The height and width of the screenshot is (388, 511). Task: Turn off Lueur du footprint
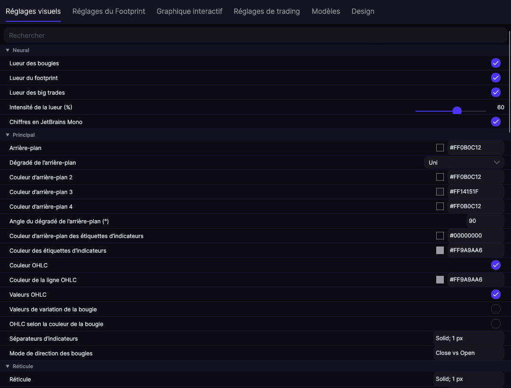[x=496, y=78]
